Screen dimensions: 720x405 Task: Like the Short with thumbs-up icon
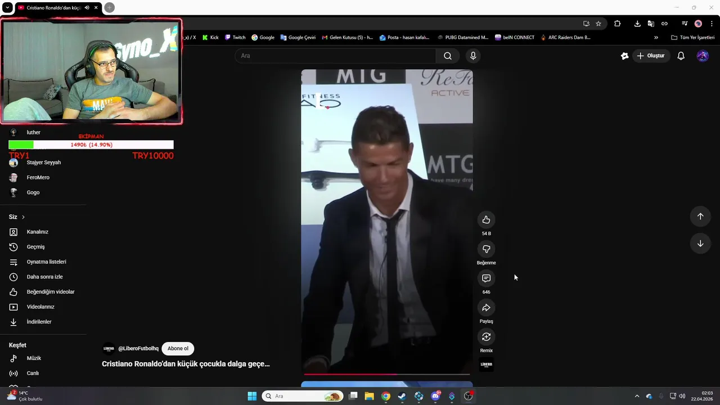486,220
